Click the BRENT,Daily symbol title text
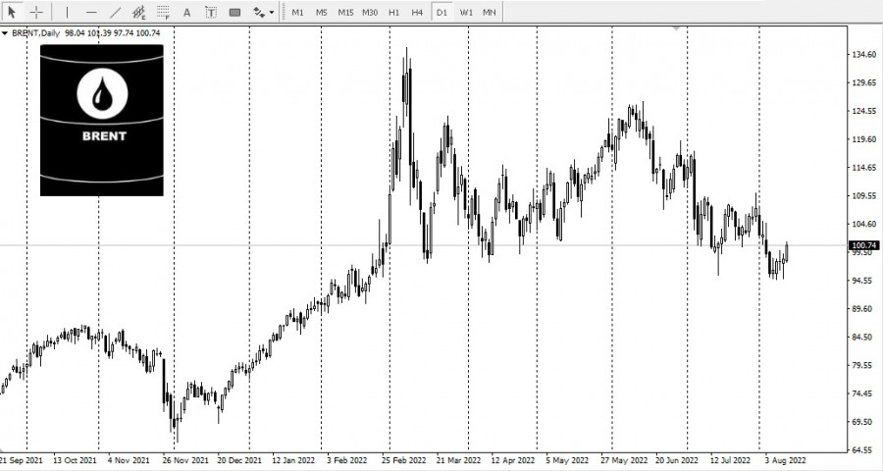Screen dimensions: 883x471 [35, 33]
